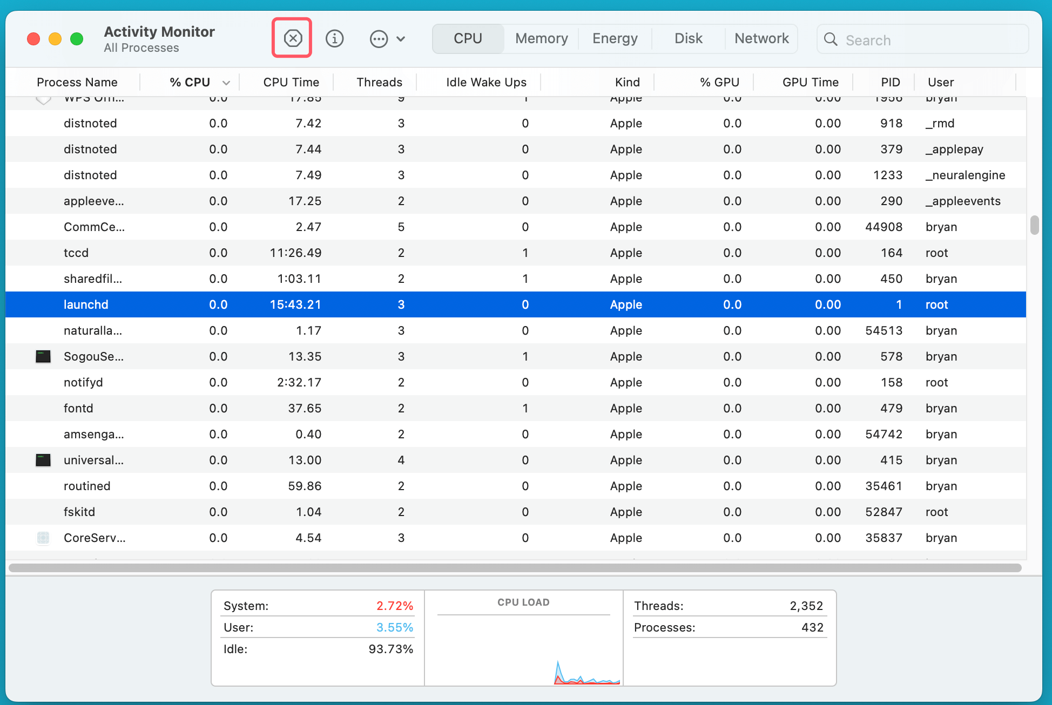The height and width of the screenshot is (705, 1052).
Task: Open the chevron next to the ellipsis button
Action: tap(401, 39)
